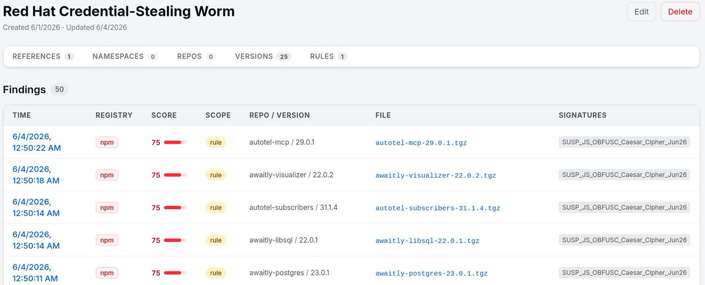Click the Created 6/1/2026 date line
The height and width of the screenshot is (285, 705).
coord(65,27)
